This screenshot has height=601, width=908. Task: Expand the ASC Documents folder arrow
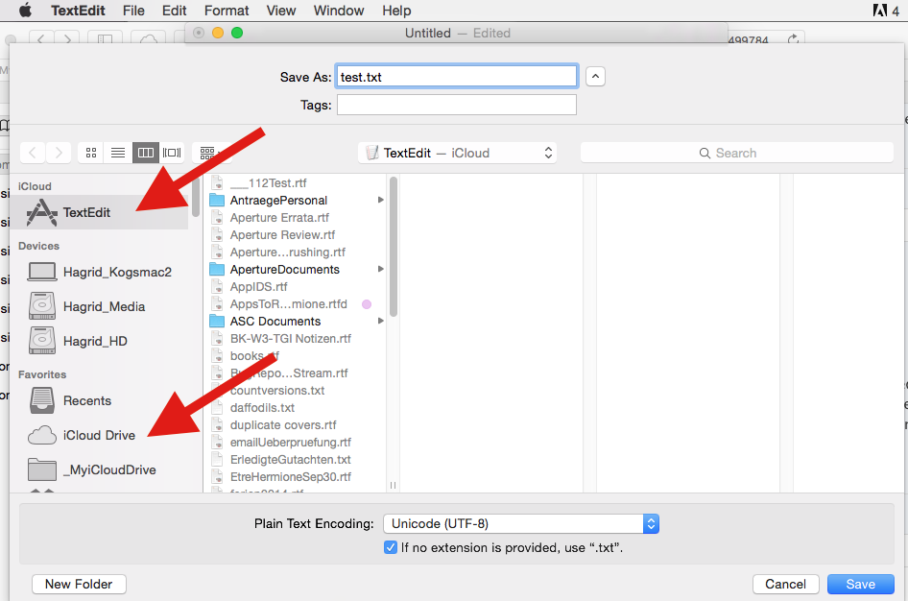[x=380, y=321]
